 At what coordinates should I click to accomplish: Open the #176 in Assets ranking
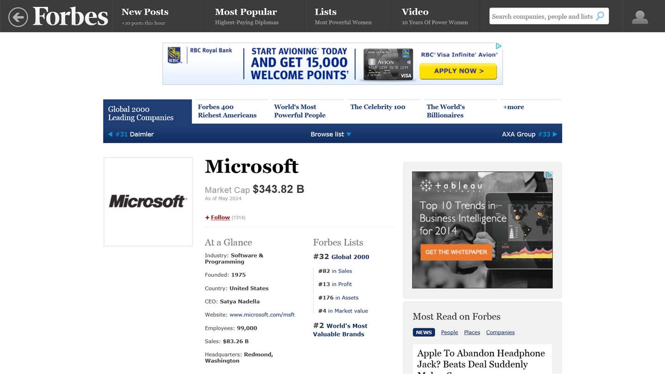pos(338,298)
